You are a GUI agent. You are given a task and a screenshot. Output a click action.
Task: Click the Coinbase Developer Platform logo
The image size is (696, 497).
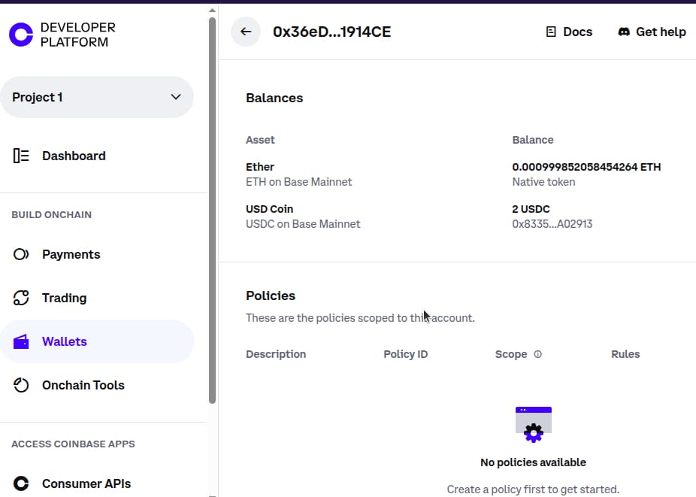21,35
